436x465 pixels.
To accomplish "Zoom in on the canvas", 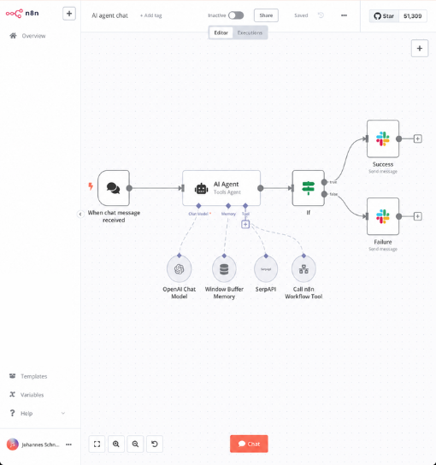I will tap(116, 444).
